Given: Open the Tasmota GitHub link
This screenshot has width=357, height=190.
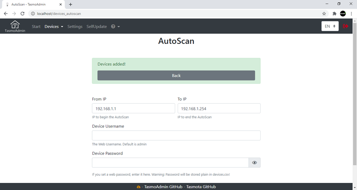Looking at the screenshot, I should point(201,187).
